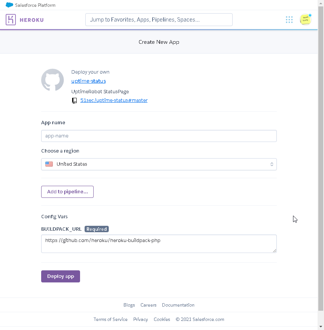Open the Terms of Service link
Screen dimensions: 324x330
pos(111,319)
